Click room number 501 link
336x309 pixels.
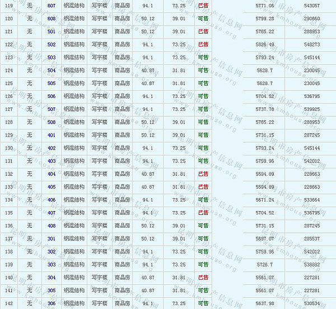pyautogui.click(x=52, y=31)
